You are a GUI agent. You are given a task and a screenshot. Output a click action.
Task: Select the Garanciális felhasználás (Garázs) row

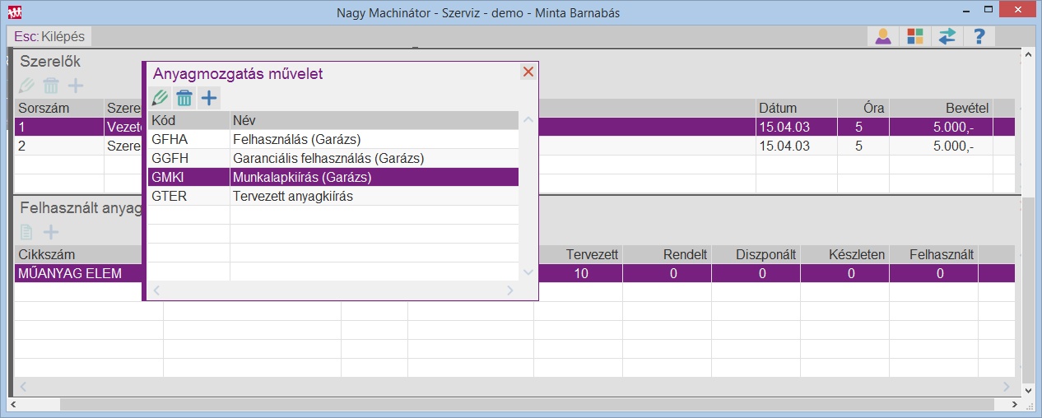[333, 158]
